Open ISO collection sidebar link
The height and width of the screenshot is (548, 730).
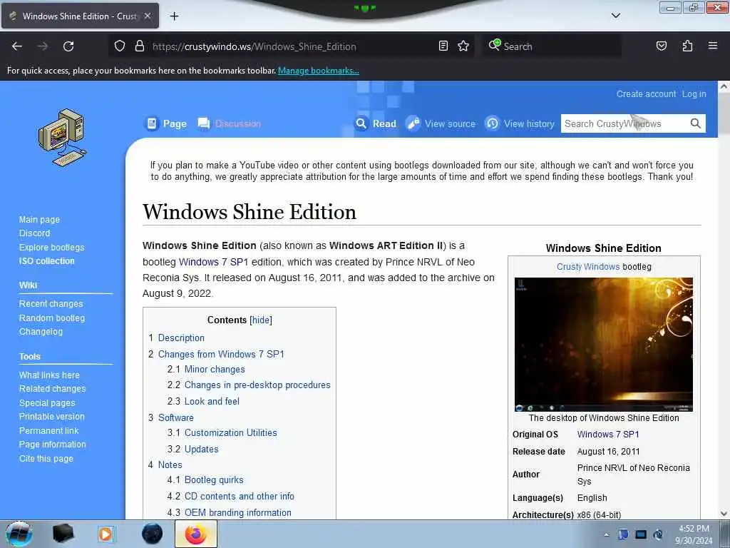tap(46, 261)
